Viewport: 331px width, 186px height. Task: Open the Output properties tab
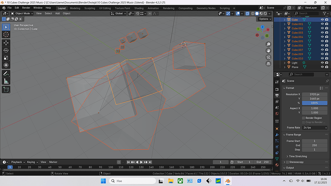(x=277, y=95)
